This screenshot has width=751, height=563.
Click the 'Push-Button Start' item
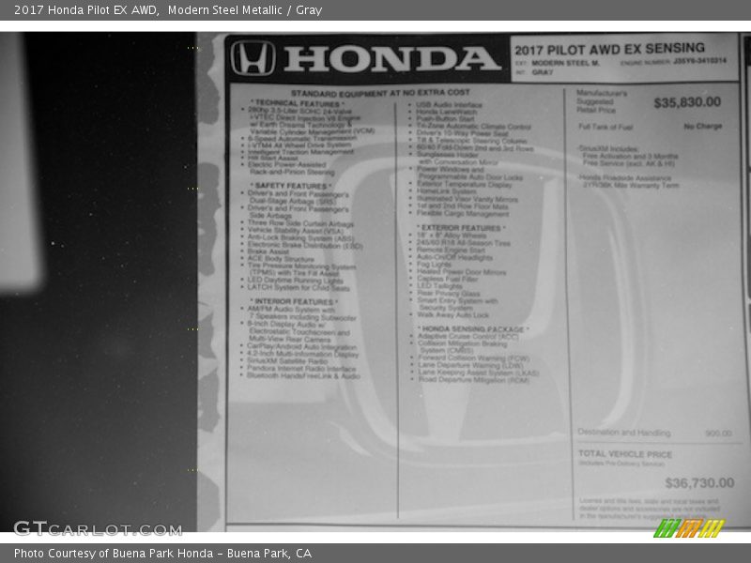pos(445,119)
